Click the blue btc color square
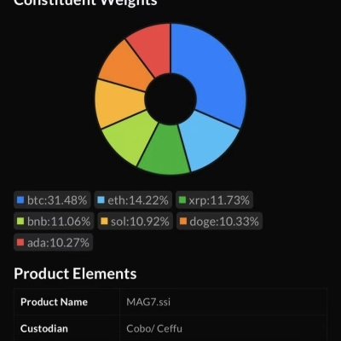This screenshot has height=341, width=341. (x=20, y=200)
